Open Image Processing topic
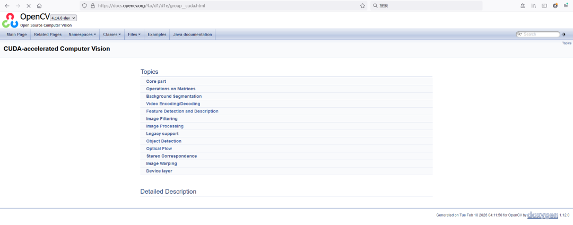Image resolution: width=573 pixels, height=225 pixels. coord(165,126)
